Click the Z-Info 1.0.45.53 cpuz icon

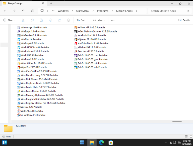[x=76, y=55]
